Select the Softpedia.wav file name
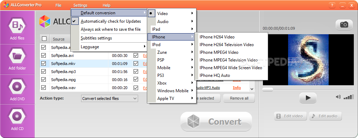The width and height of the screenshot is (358, 138). pyautogui.click(x=64, y=88)
